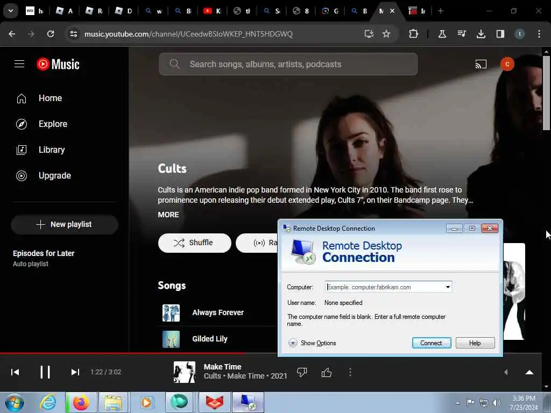Open Windows Explorer from taskbar
Image resolution: width=551 pixels, height=413 pixels.
113,402
